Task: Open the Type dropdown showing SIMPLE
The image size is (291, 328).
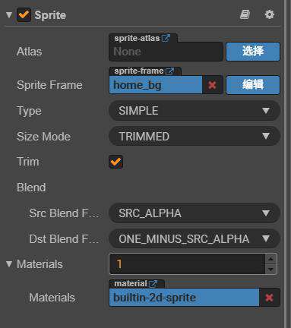Action: click(195, 111)
